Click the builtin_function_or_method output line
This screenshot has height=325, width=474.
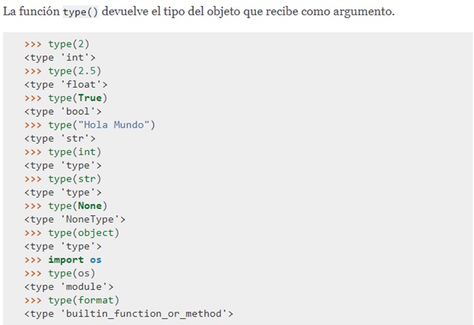[128, 314]
